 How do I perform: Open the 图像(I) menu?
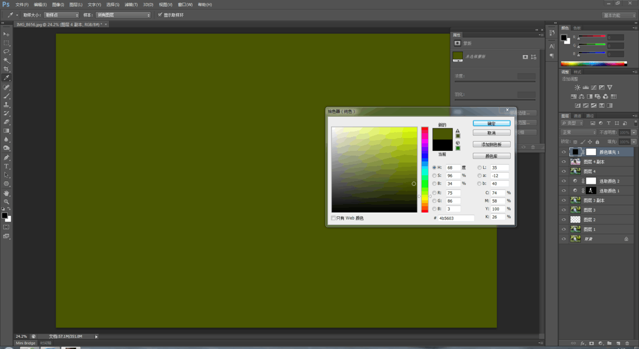pyautogui.click(x=58, y=4)
